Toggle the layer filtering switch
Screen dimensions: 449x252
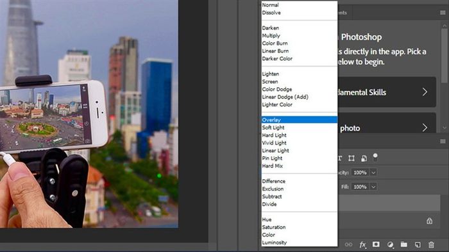point(375,157)
